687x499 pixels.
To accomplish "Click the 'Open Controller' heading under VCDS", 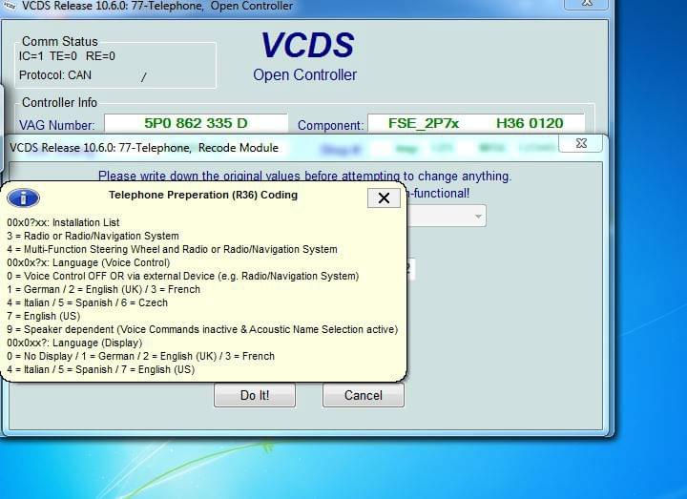I will (305, 75).
